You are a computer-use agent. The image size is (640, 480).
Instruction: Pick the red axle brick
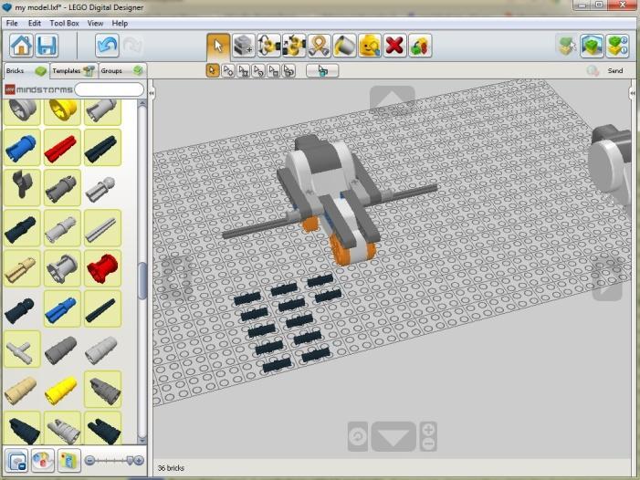62,148
